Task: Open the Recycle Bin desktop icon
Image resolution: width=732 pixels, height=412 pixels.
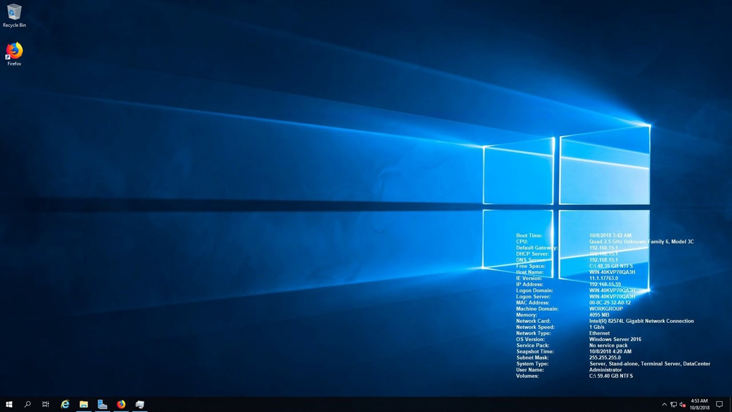Action: [x=14, y=12]
